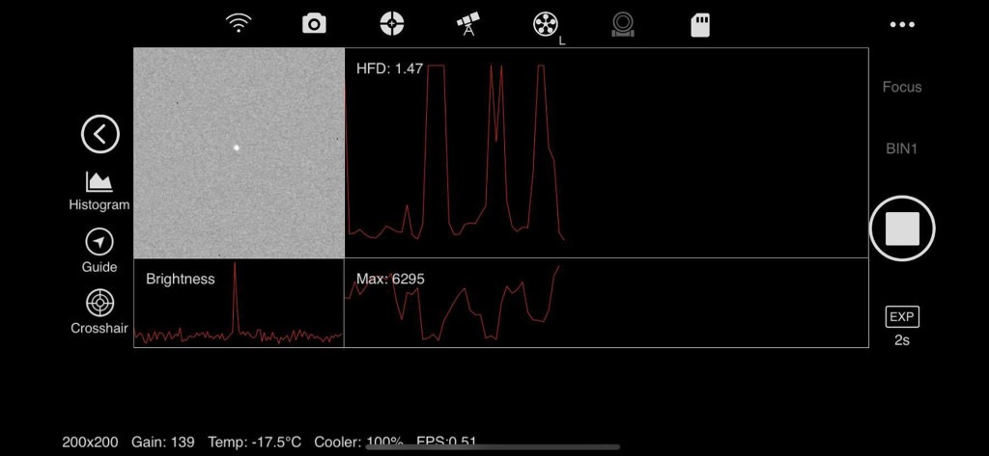Tap the Max value graph
The image size is (989, 456).
pyautogui.click(x=606, y=303)
